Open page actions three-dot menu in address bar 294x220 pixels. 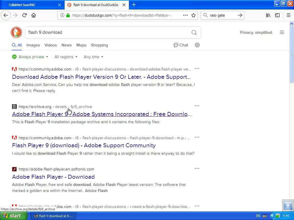click(185, 15)
